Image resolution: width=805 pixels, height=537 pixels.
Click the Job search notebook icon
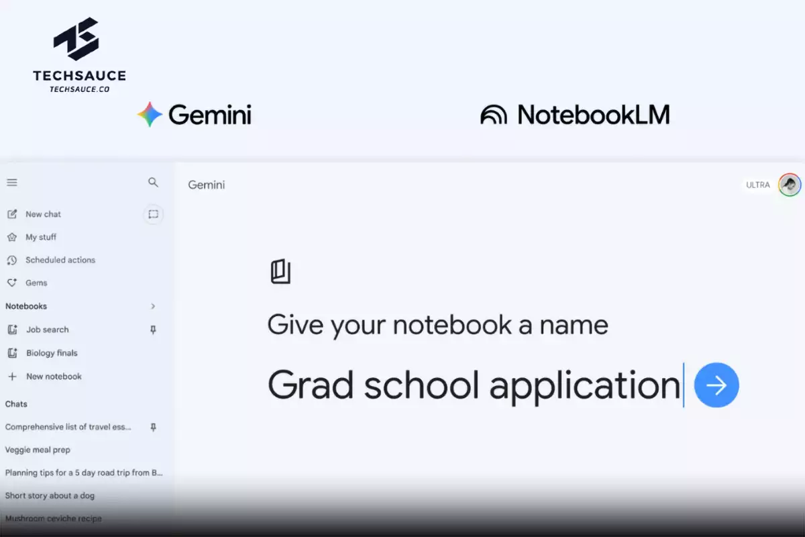coord(12,330)
